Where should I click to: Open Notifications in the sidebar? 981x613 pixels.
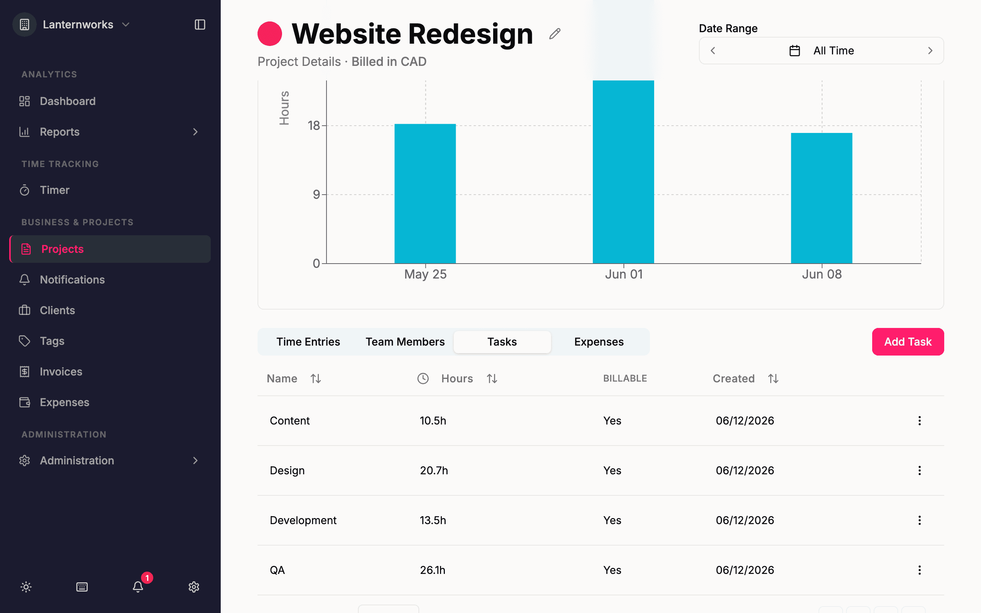(110, 280)
